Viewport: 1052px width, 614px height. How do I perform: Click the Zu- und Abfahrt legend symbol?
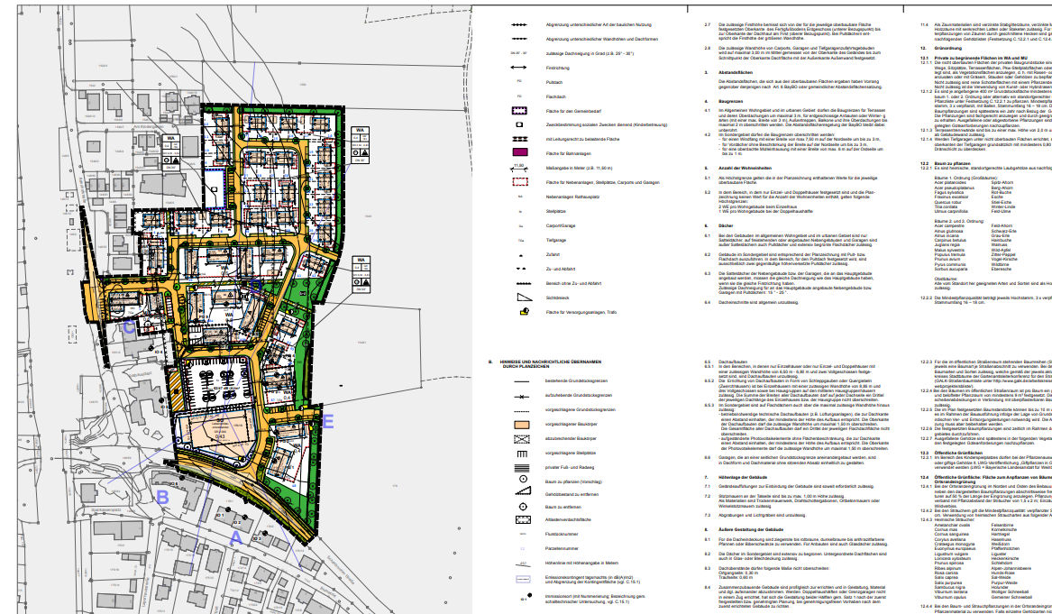click(x=520, y=269)
